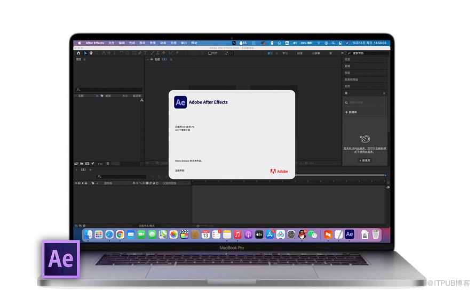475x291 pixels.
Task: Select the Hand tool
Action: pyautogui.click(x=91, y=53)
